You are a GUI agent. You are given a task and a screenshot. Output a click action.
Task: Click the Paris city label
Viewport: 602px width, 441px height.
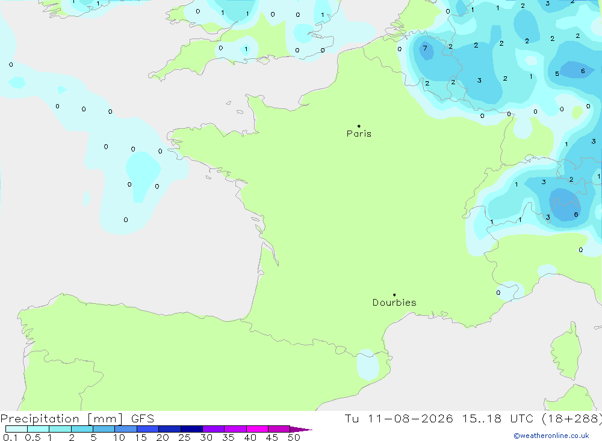pos(359,134)
